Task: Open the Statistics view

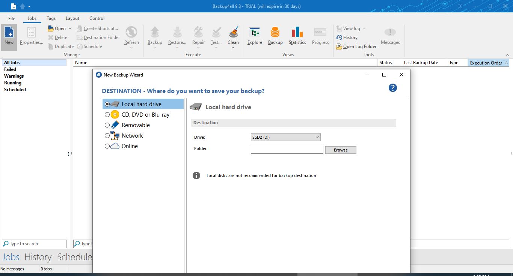Action: [297, 36]
